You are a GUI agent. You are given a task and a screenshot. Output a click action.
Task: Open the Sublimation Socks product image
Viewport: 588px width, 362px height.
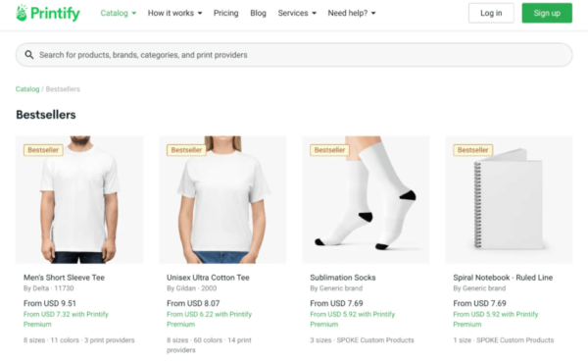coord(366,199)
